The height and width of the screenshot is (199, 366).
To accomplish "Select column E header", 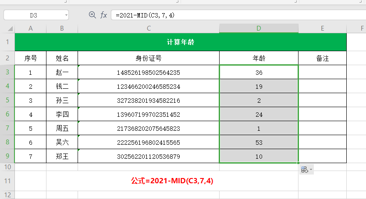I will tap(322, 28).
